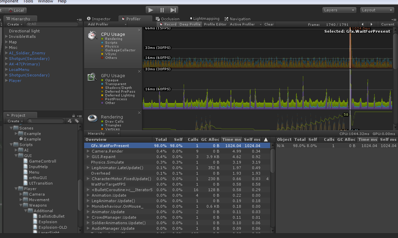Switch to the Lightmapping tab

coord(204,19)
